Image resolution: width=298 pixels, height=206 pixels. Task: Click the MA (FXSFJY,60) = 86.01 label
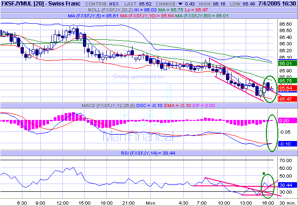(202, 16)
